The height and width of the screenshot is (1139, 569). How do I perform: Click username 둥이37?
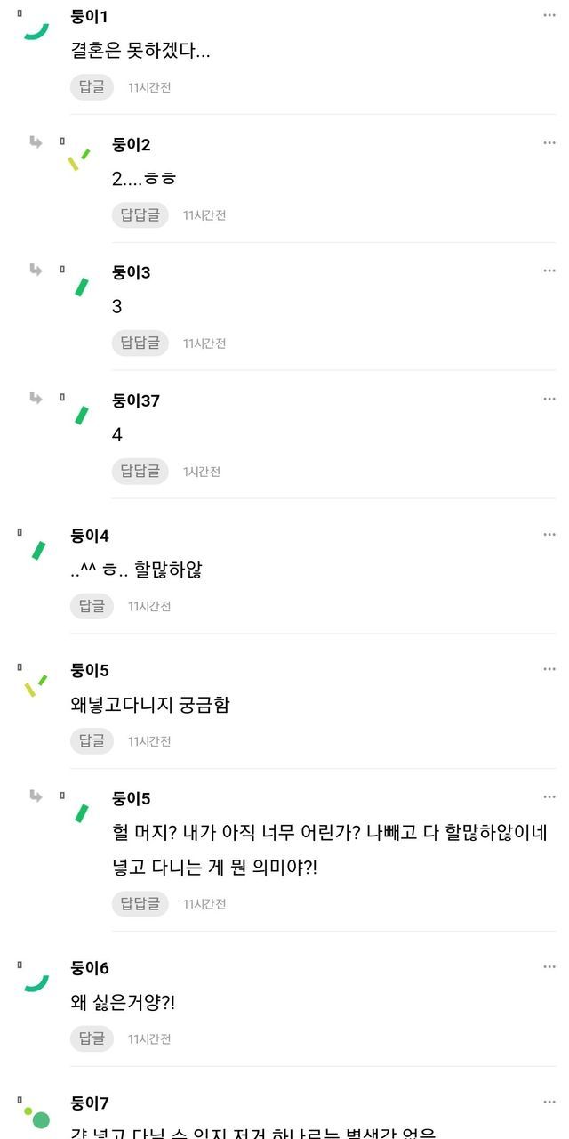pos(136,400)
